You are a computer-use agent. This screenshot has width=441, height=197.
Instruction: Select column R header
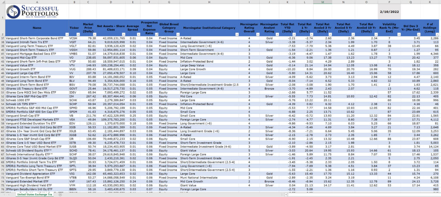pos(430,2)
